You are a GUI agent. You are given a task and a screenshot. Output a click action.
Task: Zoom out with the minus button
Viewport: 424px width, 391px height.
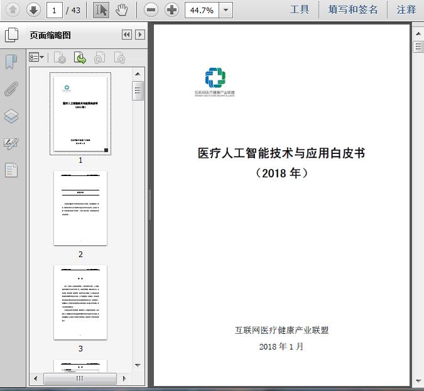[x=151, y=10]
